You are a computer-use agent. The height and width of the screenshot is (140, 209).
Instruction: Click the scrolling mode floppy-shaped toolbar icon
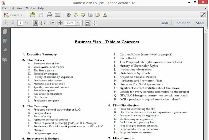coord(88,23)
